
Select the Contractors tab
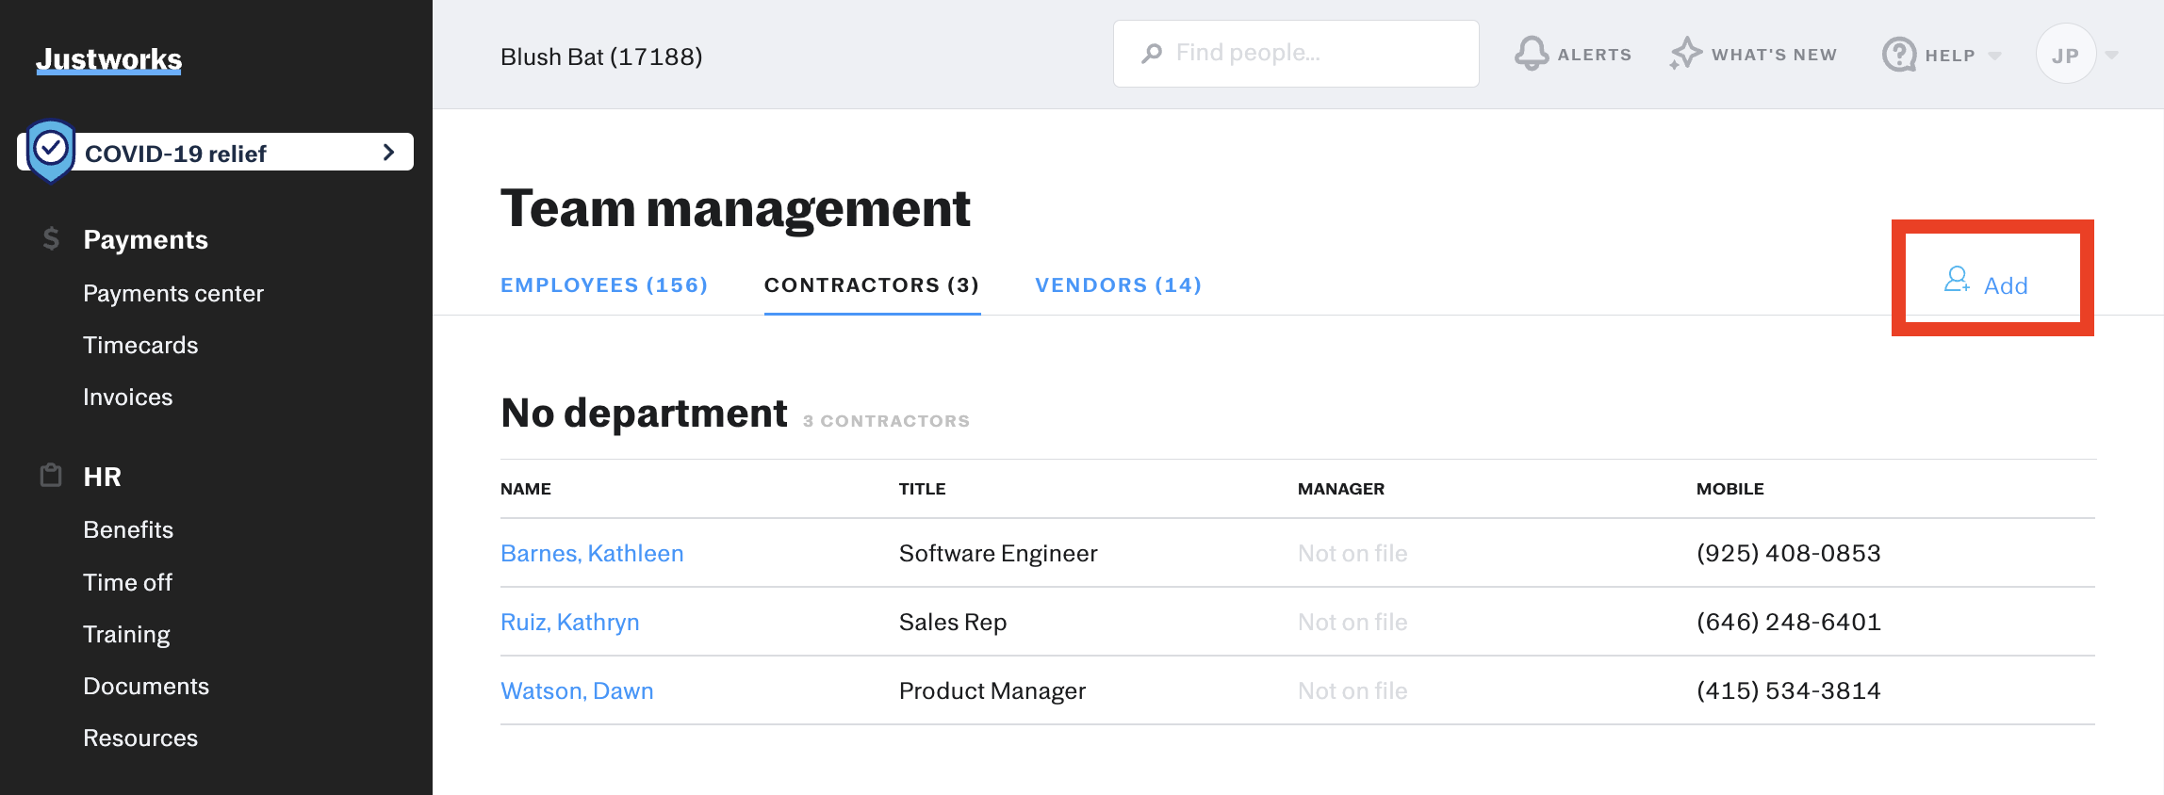pos(872,284)
